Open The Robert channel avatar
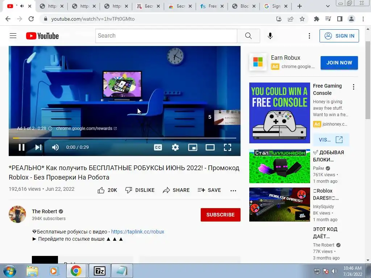This screenshot has height=278, width=371. pos(17,214)
